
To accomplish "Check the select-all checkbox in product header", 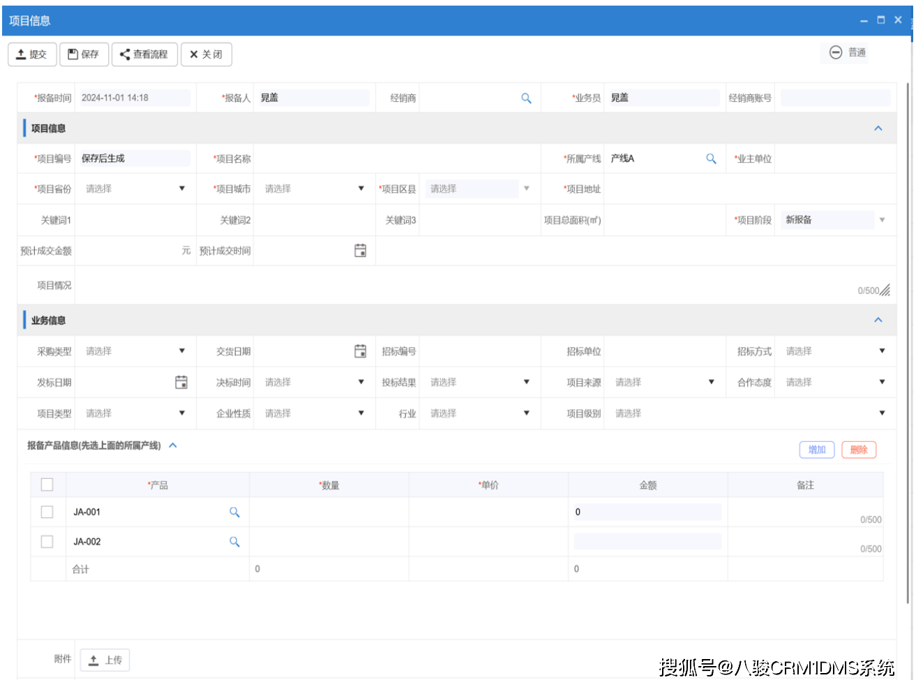I will click(x=47, y=485).
